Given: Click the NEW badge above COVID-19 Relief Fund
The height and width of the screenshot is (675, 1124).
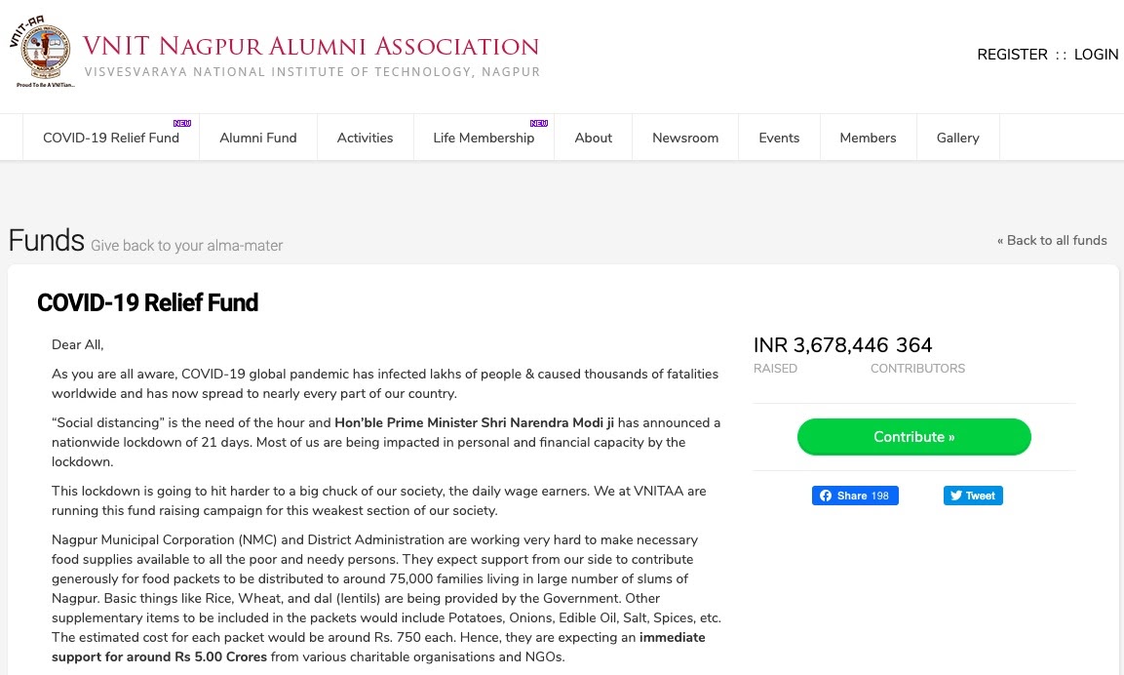Looking at the screenshot, I should [182, 123].
